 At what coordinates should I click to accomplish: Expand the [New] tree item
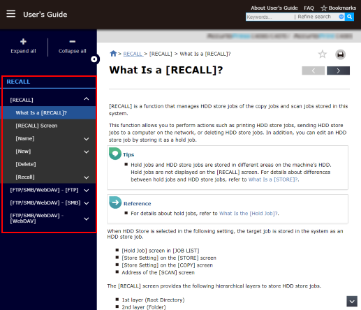tap(87, 152)
